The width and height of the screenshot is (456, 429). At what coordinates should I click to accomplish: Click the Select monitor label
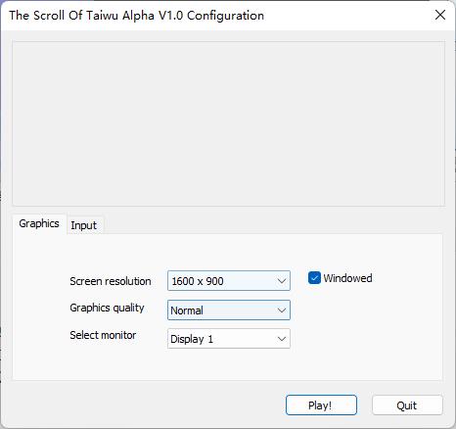[103, 335]
